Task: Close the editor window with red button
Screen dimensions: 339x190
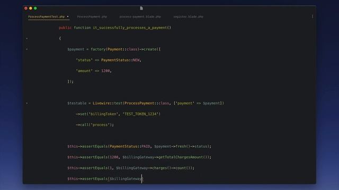Action: (x=26, y=8)
